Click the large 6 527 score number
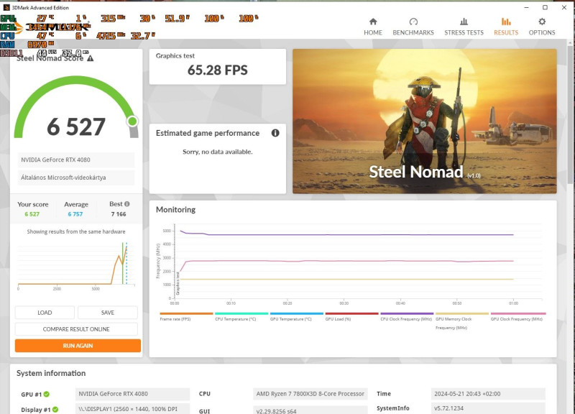 [x=76, y=127]
